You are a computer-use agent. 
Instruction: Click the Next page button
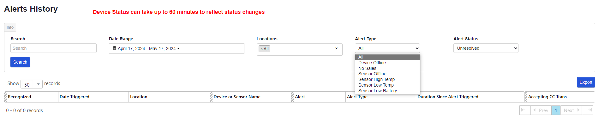pos(571,110)
